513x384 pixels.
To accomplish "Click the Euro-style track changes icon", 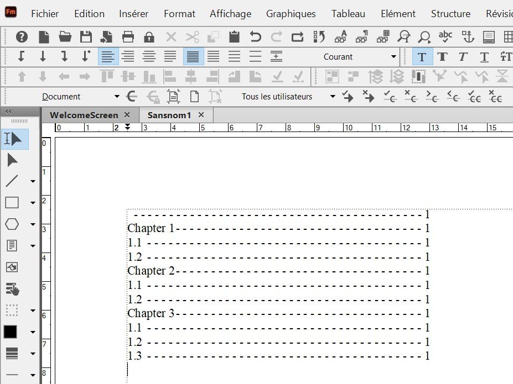I will click(132, 96).
